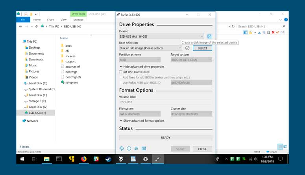Open Rufus settings sliders icon
The image size is (305, 175).
tap(136, 149)
